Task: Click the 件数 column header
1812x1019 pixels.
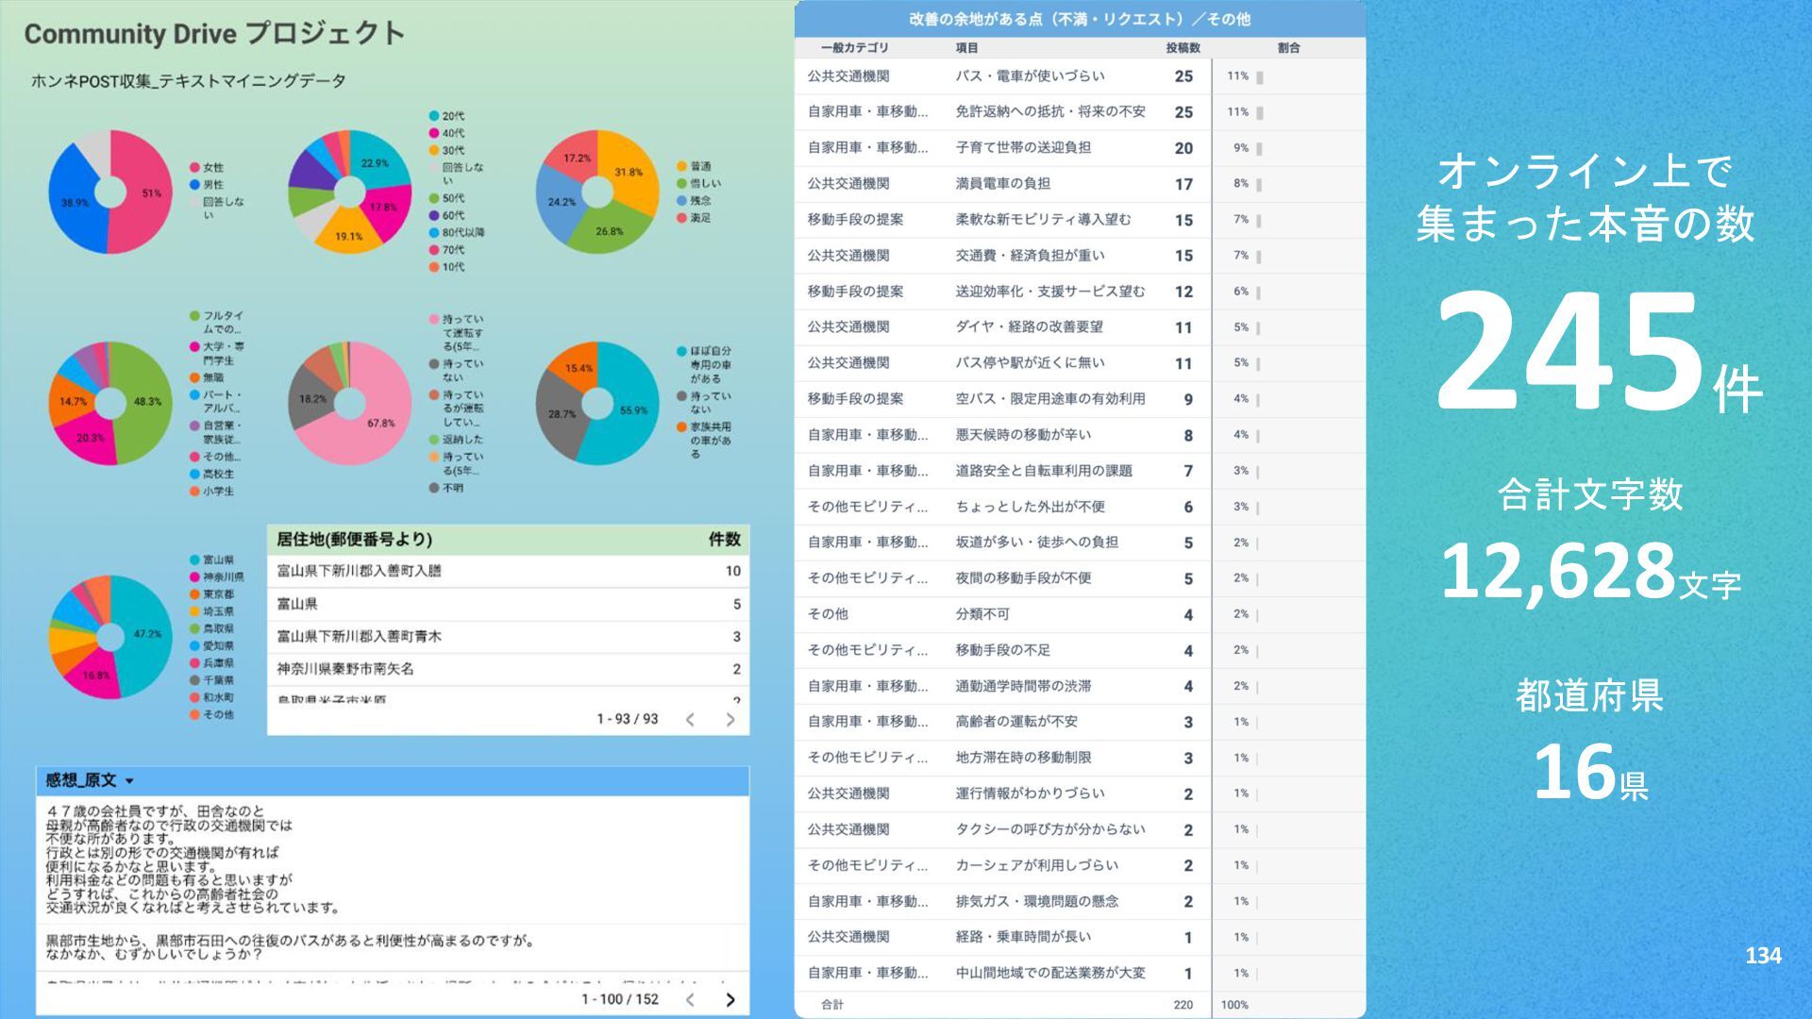Action: pos(724,540)
